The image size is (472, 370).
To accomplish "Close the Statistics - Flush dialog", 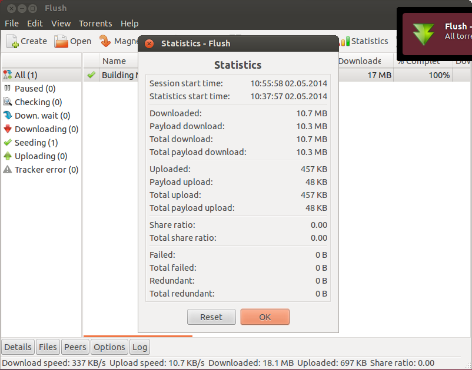I will tap(149, 43).
